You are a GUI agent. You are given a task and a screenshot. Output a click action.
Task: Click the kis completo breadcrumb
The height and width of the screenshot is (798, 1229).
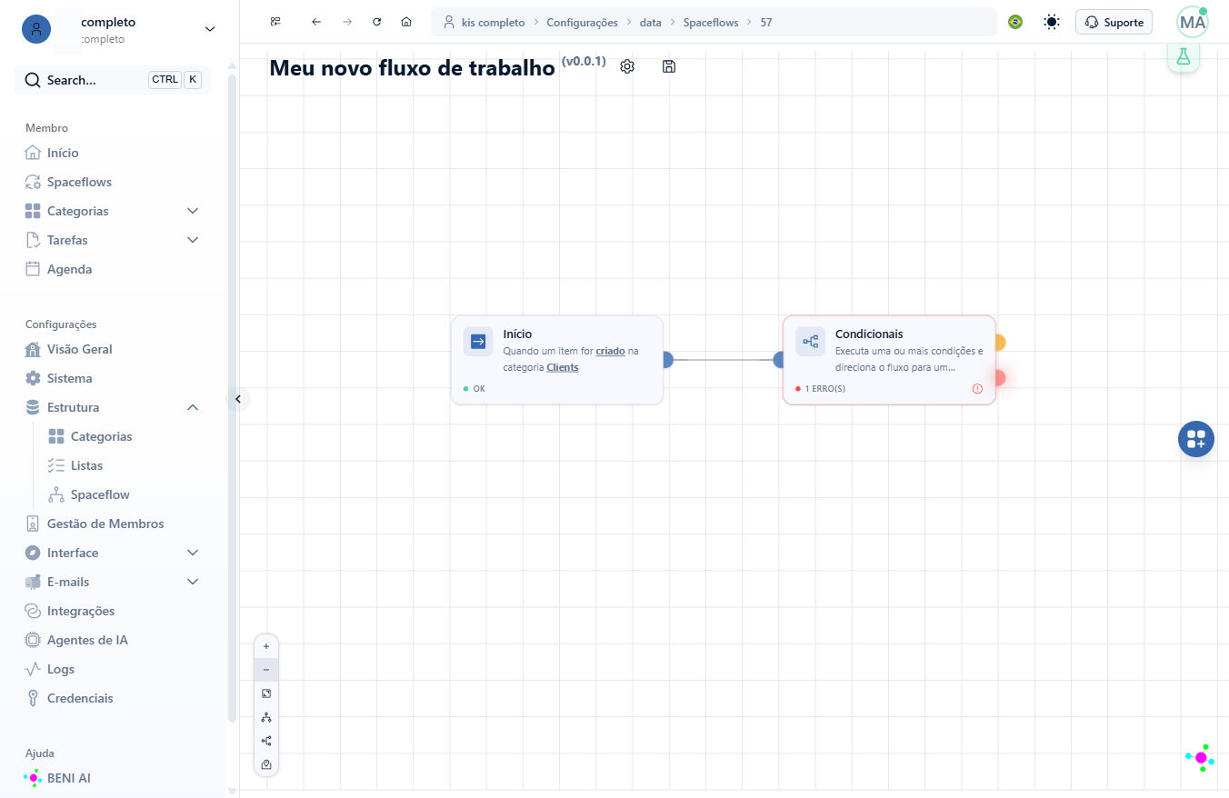493,22
